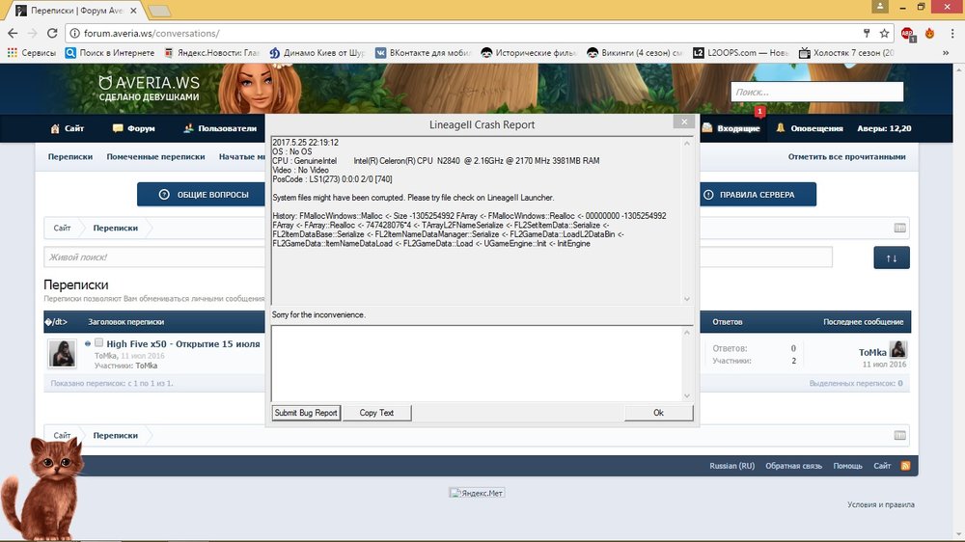965x542 pixels.
Task: Open the Оповещения alerts menu
Action: tap(810, 128)
